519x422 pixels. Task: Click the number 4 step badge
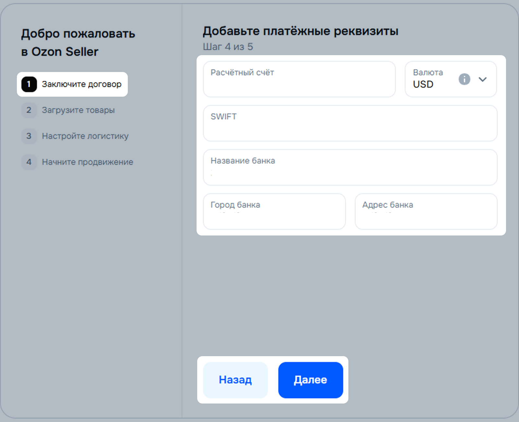coord(29,162)
